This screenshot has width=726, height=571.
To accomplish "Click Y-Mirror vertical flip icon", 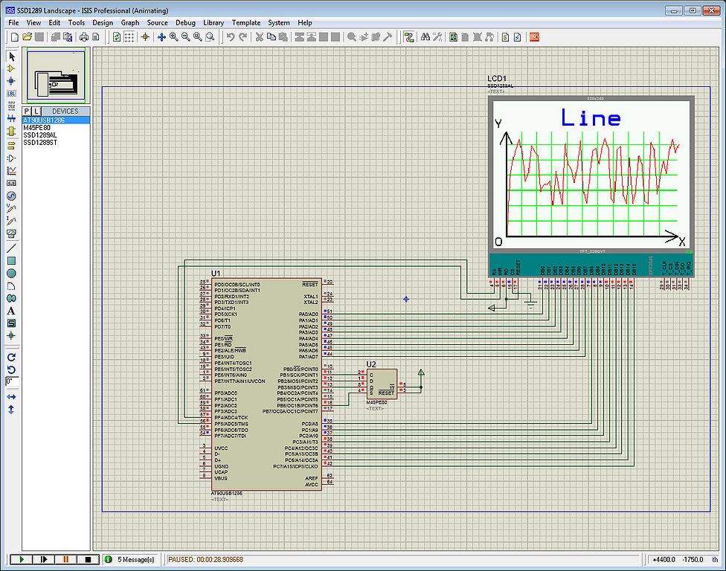I will tap(12, 410).
